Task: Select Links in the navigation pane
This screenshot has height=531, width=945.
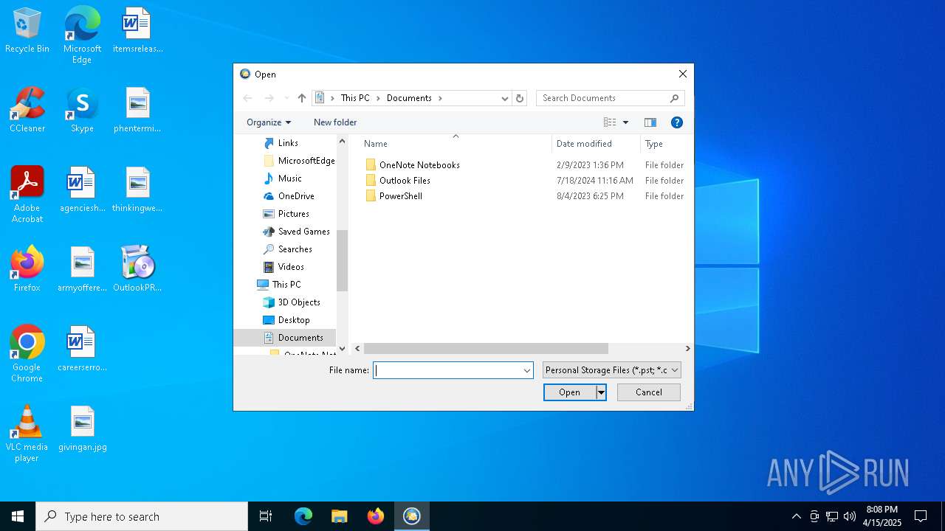Action: pyautogui.click(x=288, y=143)
